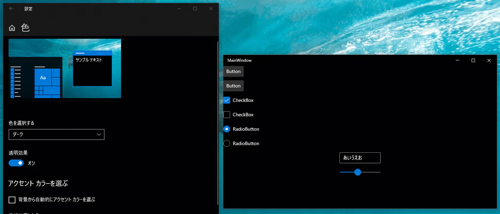Viewport: 500px width, 214px height.
Task: Click the Settings window vertical scrollbar
Action: pyautogui.click(x=217, y=123)
